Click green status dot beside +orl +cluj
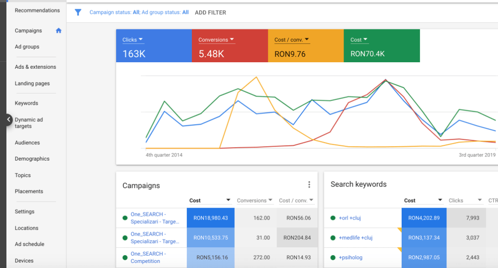The height and width of the screenshot is (268, 498). (x=333, y=218)
